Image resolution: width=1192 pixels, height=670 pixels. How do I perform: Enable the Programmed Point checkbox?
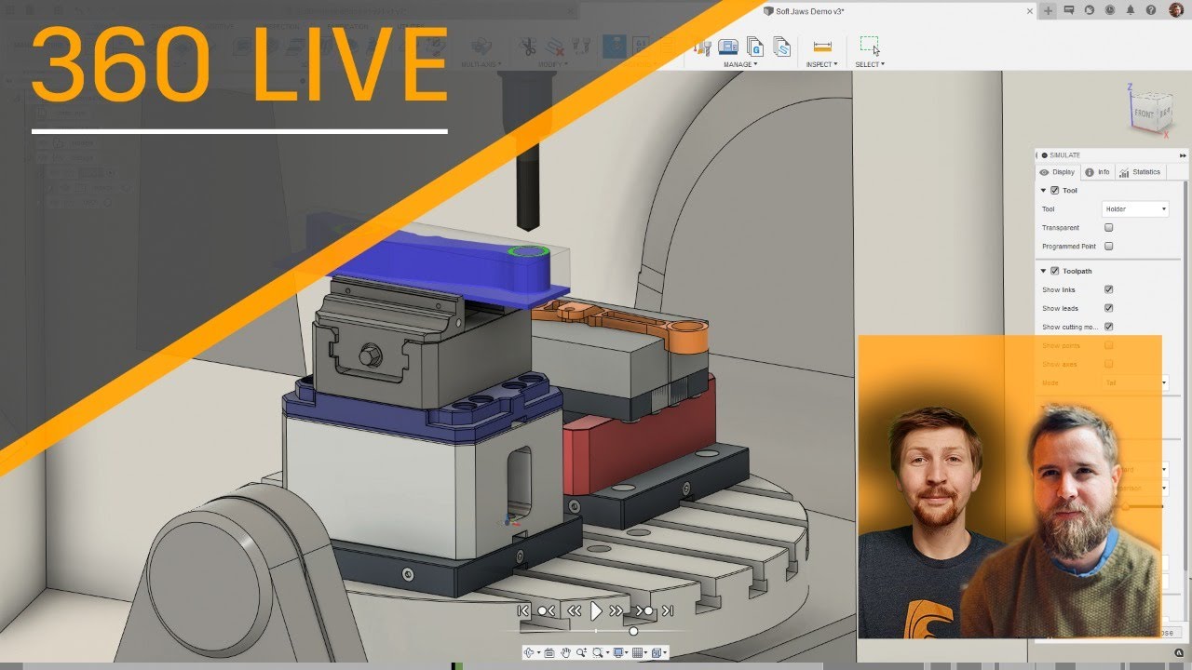pos(1108,247)
